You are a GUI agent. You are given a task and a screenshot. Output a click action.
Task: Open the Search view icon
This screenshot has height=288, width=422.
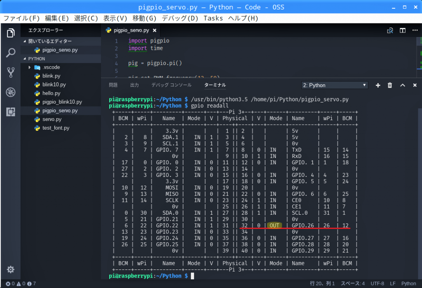pyautogui.click(x=11, y=53)
